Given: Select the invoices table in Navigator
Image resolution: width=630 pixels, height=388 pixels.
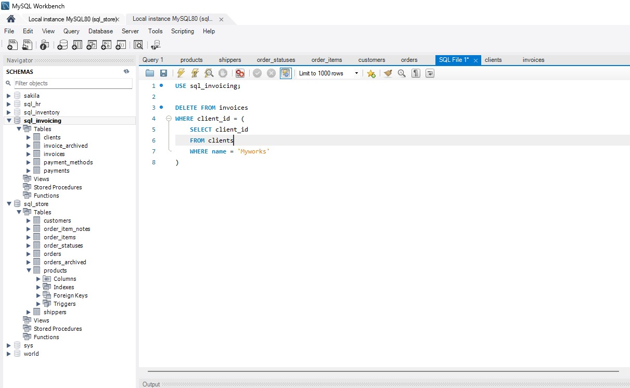Looking at the screenshot, I should (54, 154).
